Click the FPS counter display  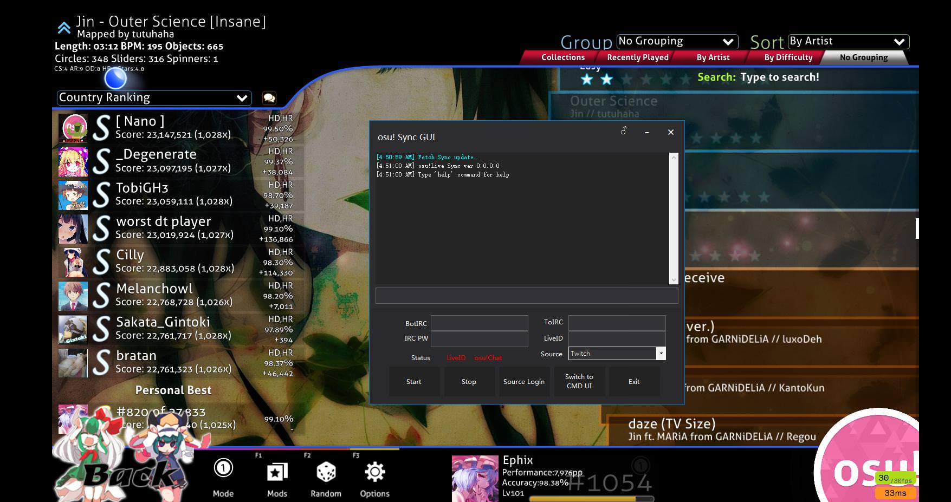[895, 479]
